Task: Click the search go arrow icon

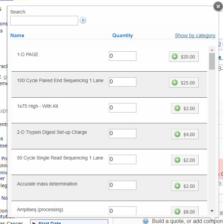Action: (83, 21)
